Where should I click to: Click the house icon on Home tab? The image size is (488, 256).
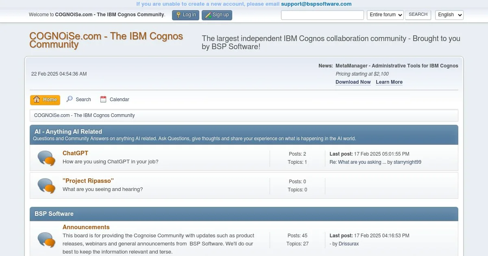[37, 100]
